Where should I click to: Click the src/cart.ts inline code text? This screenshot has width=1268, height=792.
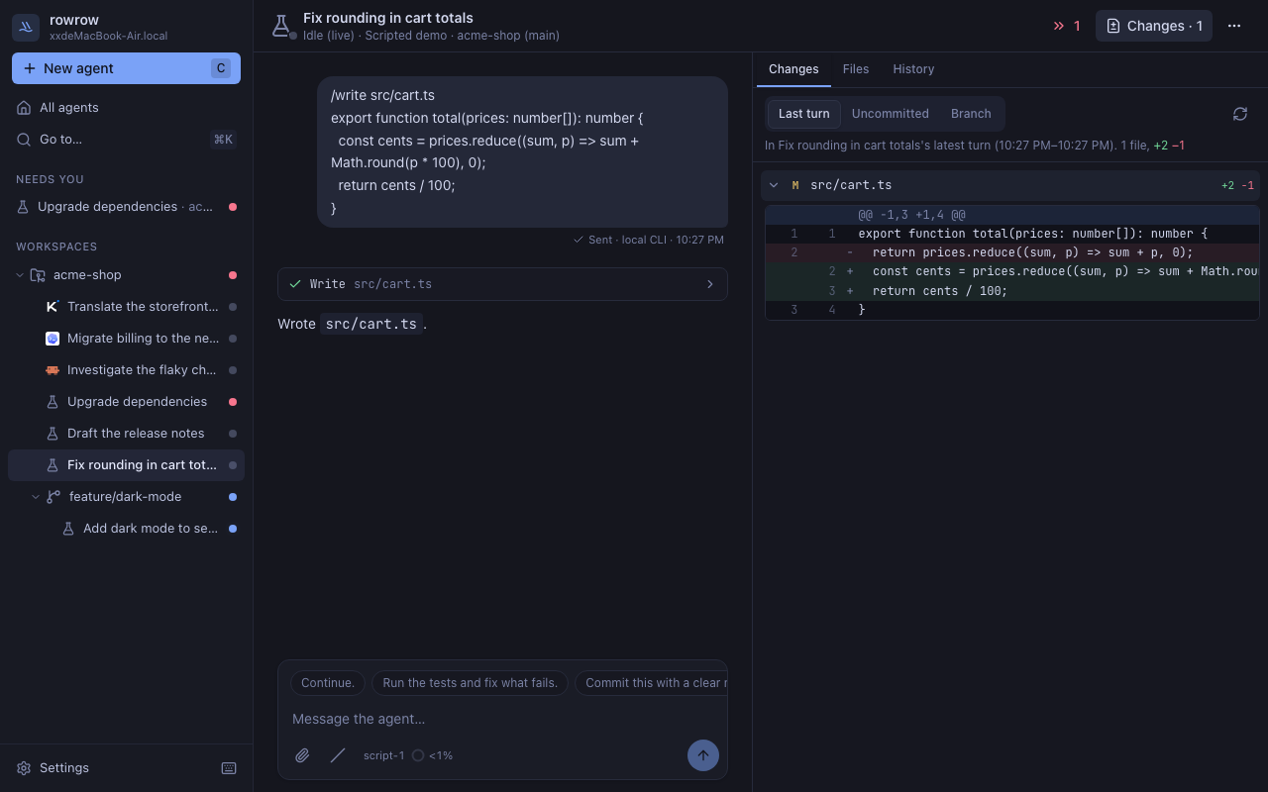coord(371,324)
